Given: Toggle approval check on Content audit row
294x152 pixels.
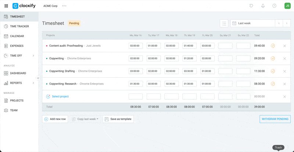Looking at the screenshot, I should click(273, 46).
